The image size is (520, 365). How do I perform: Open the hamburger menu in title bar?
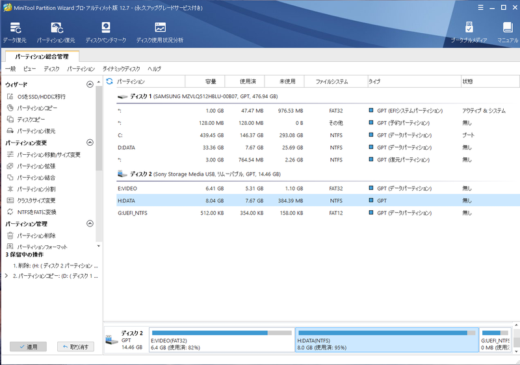(480, 7)
